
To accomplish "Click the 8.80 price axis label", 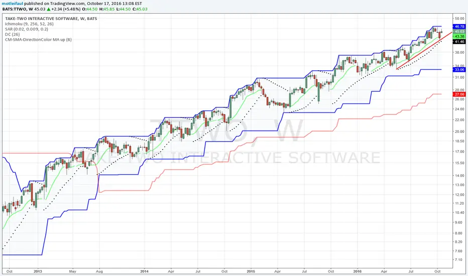I will tap(459, 233).
